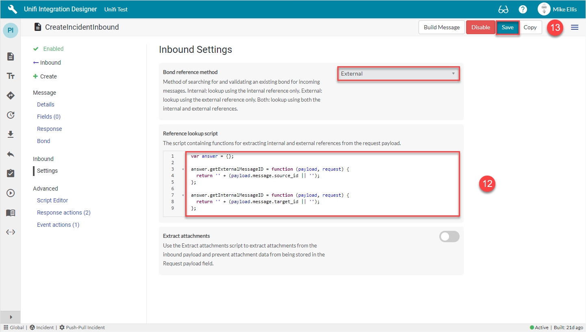Expand the left sidebar with bottom arrow
Screen dimensions: 586x332
point(11,317)
